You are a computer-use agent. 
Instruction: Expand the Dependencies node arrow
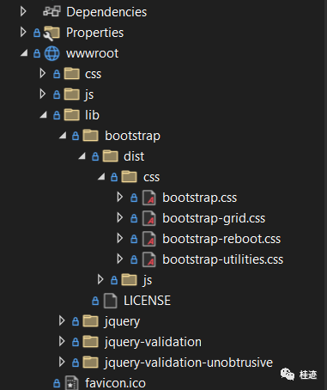click(x=23, y=11)
